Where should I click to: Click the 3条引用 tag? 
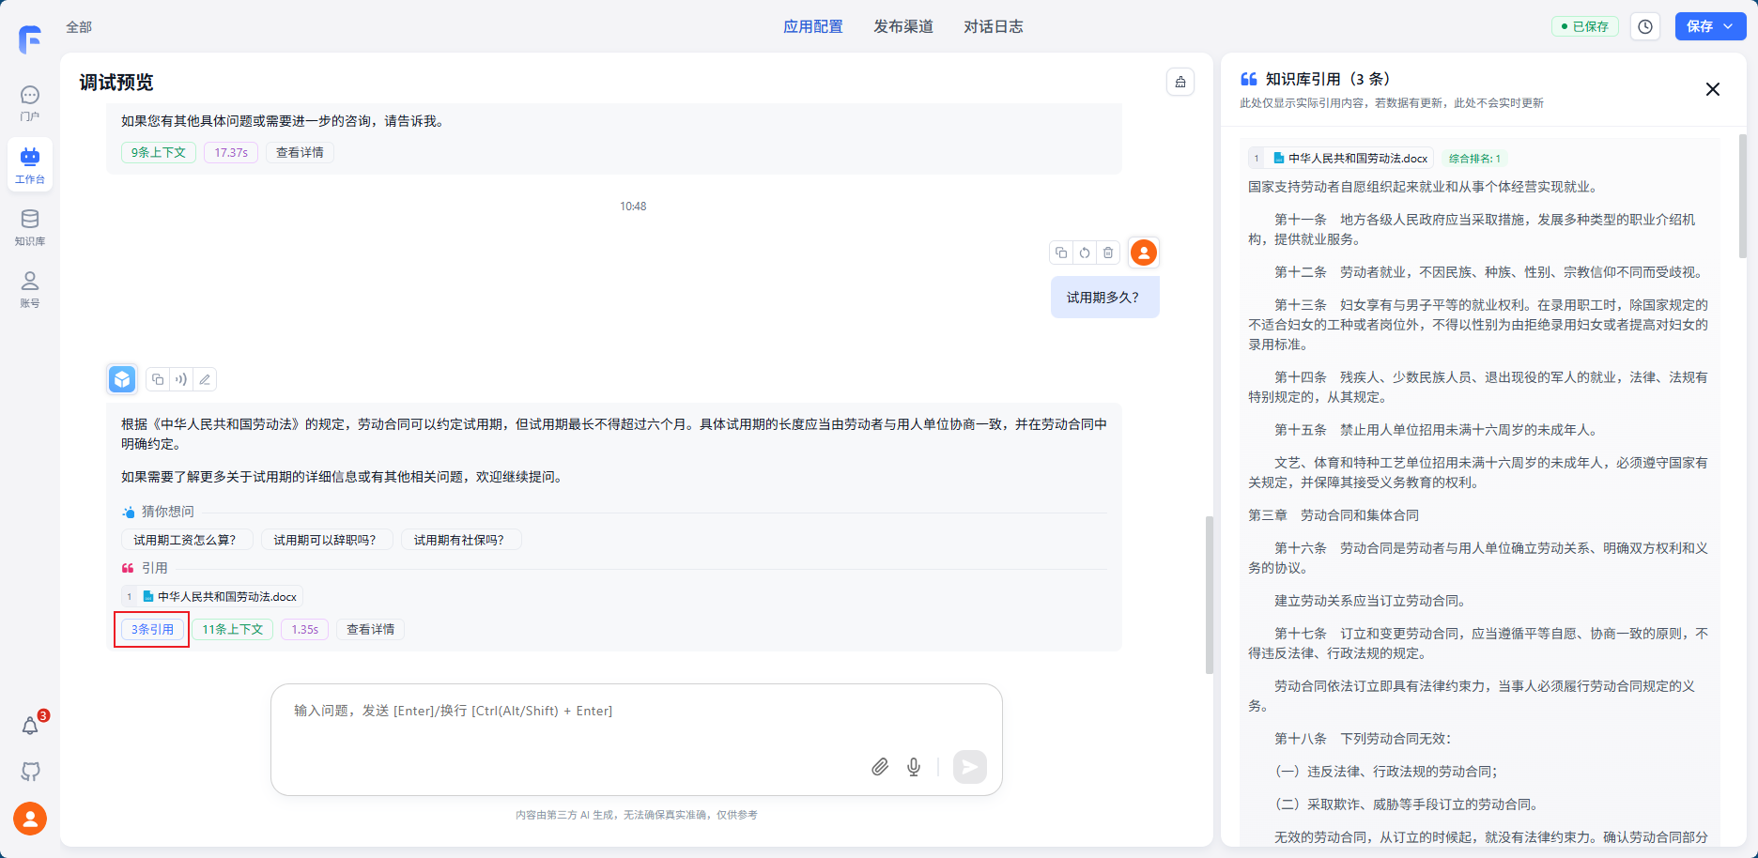[152, 629]
